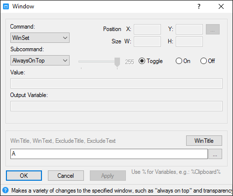
Task: Click the question mark help button
Action: coord(199,6)
